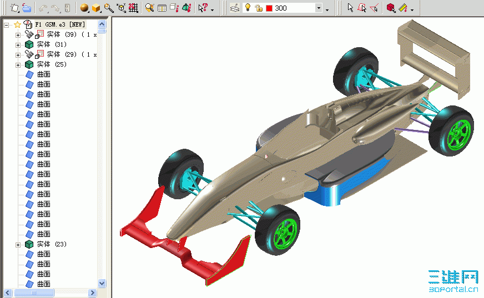Toggle the layer lock padlock
Image resolution: width=484 pixels, height=298 pixels.
[x=259, y=8]
